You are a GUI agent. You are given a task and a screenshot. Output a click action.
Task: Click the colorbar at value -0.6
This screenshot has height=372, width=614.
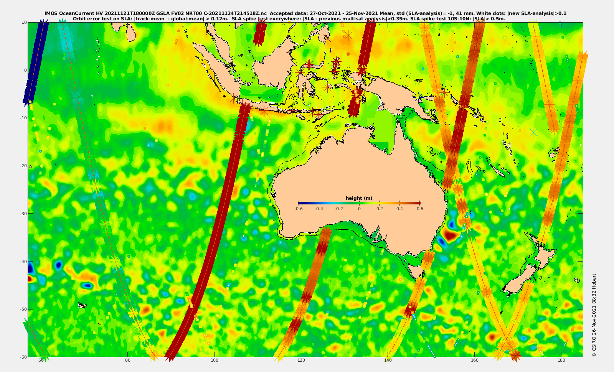coord(299,203)
